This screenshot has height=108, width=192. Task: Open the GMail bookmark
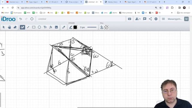(5, 13)
